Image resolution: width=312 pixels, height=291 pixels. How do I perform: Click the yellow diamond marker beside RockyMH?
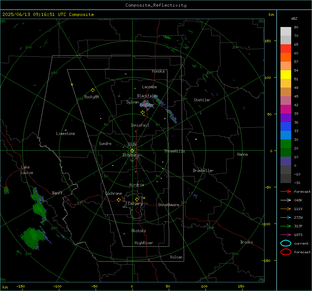click(93, 90)
